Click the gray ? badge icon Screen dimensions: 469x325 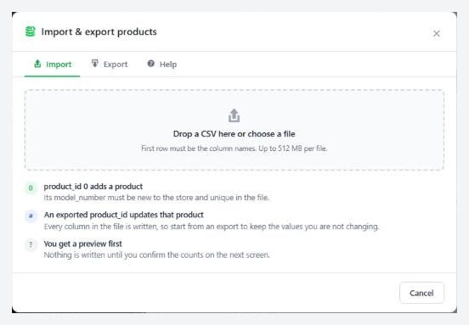(31, 245)
